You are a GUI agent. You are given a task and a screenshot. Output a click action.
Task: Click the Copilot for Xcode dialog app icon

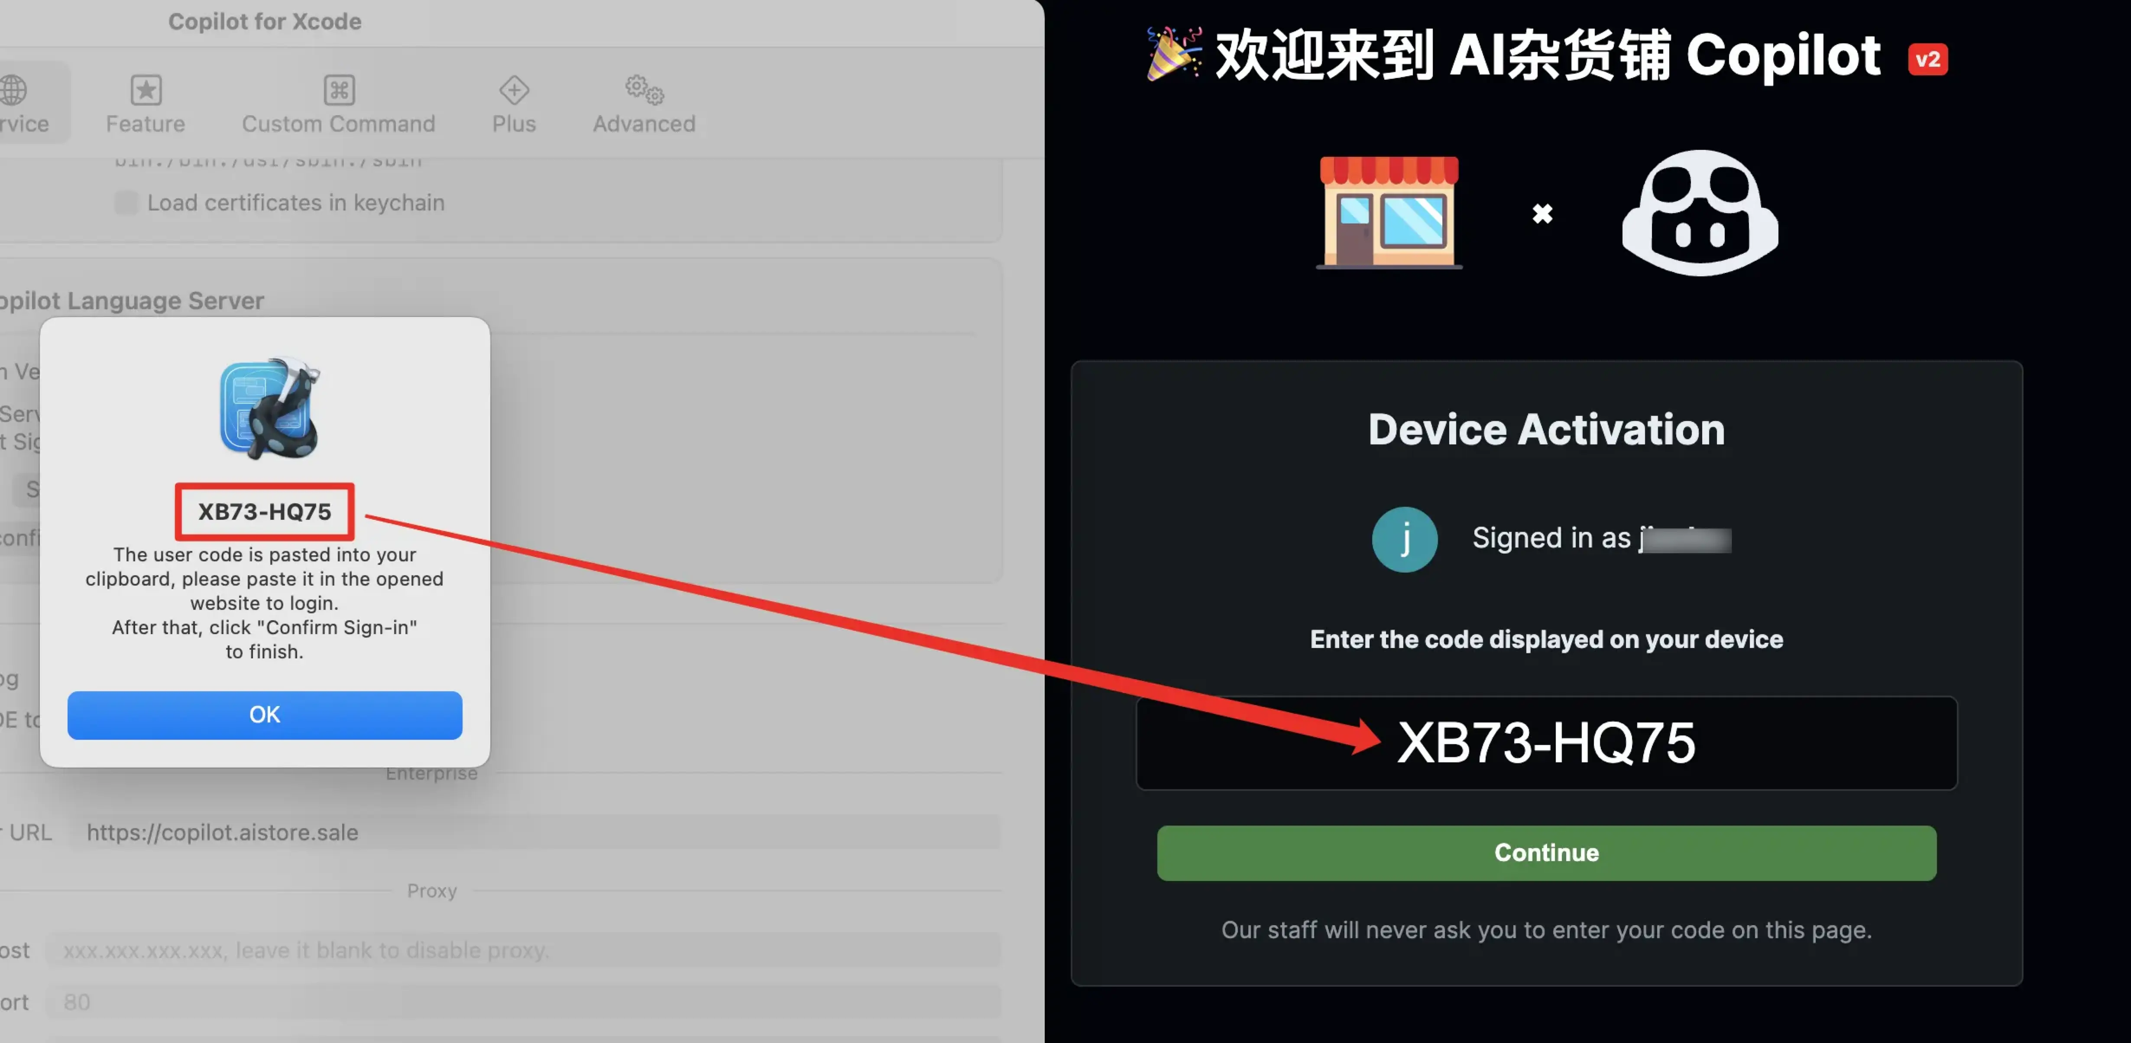[269, 408]
